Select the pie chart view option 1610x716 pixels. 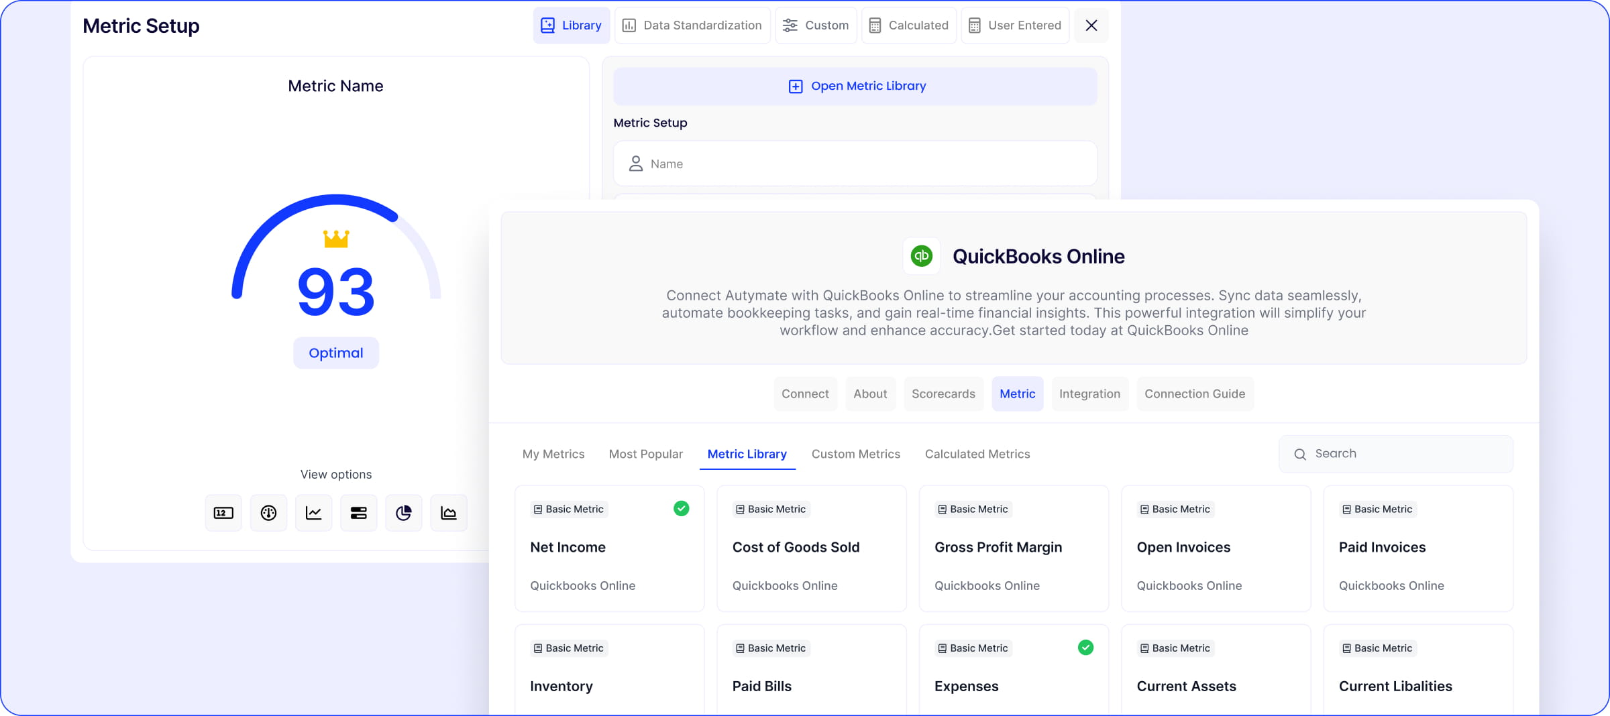[404, 513]
